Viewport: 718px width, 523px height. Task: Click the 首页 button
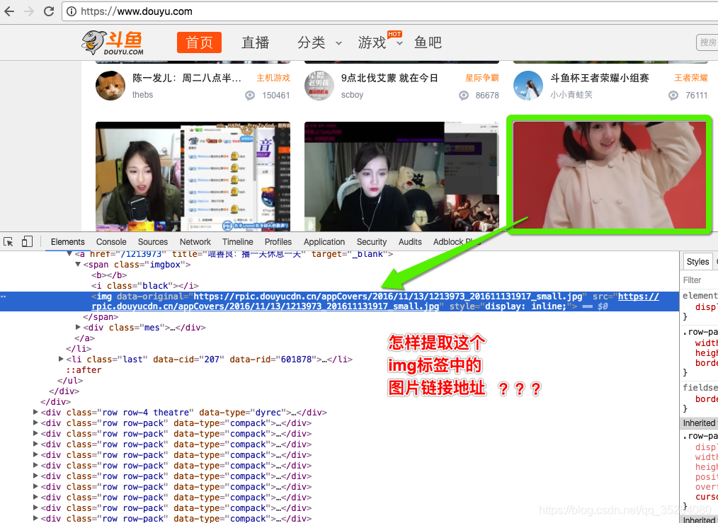199,42
